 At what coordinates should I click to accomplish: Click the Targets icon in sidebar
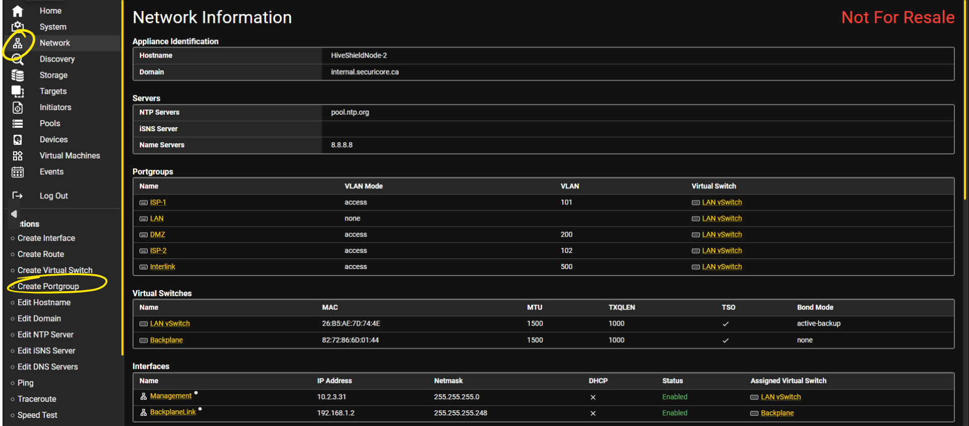pyautogui.click(x=18, y=92)
